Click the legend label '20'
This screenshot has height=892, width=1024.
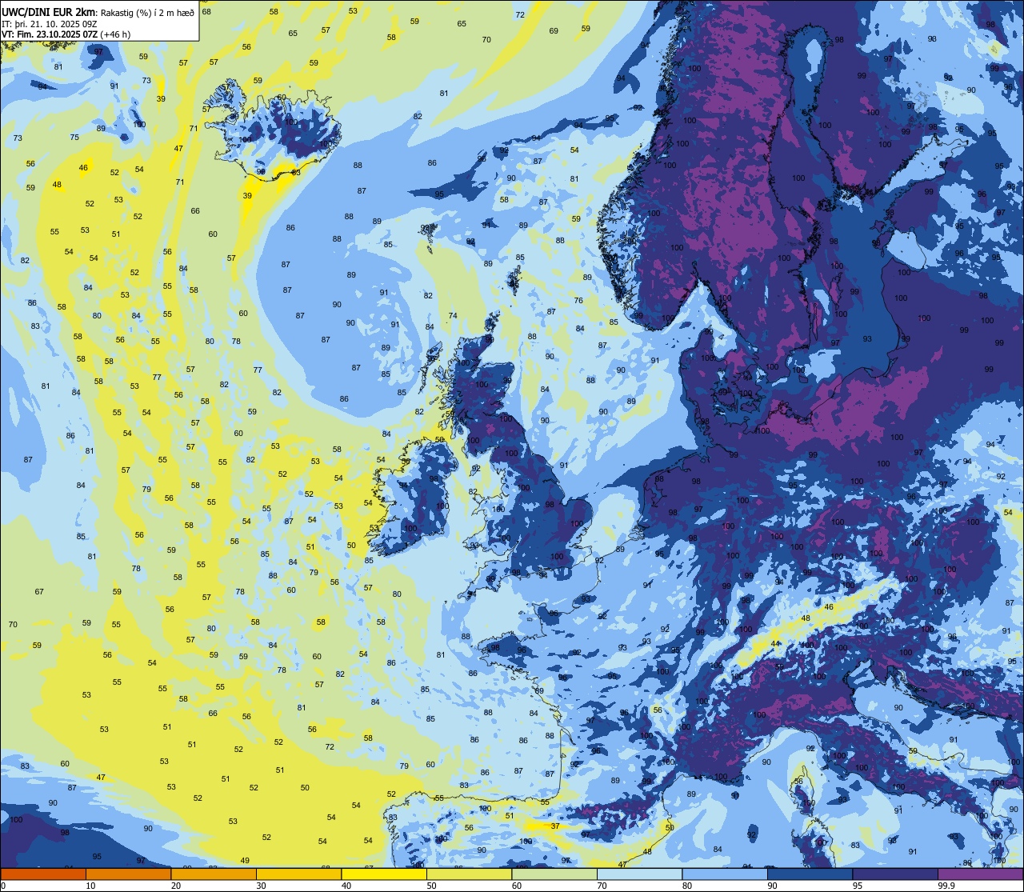[176, 886]
